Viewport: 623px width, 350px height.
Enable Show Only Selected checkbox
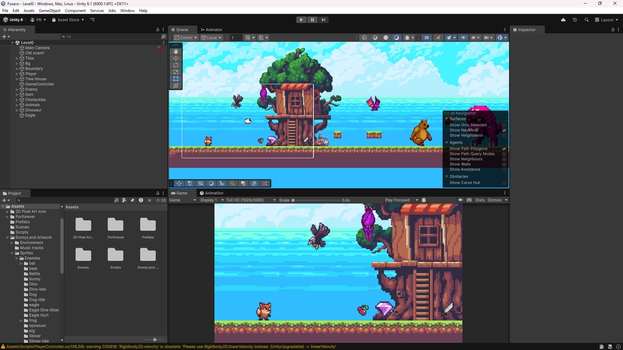[504, 125]
